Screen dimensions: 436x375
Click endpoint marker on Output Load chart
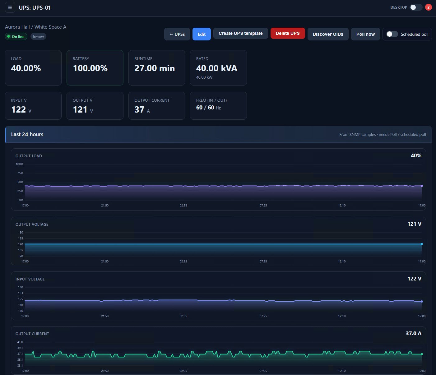[422, 186]
